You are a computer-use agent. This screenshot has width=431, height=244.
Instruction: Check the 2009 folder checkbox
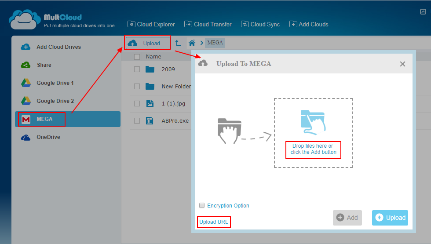coord(137,69)
